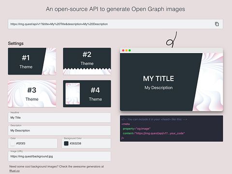The width and height of the screenshot is (232, 174).
Task: Click the Color hex value field
Action: click(x=33, y=144)
